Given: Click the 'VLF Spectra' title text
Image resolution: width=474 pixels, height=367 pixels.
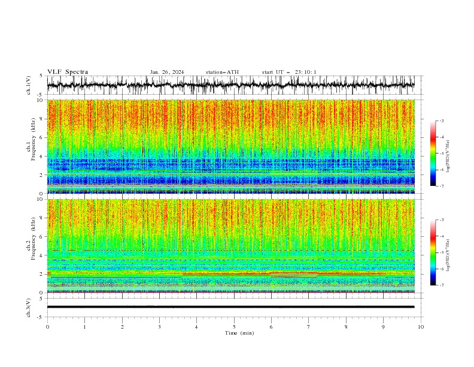Looking at the screenshot, I should [68, 72].
